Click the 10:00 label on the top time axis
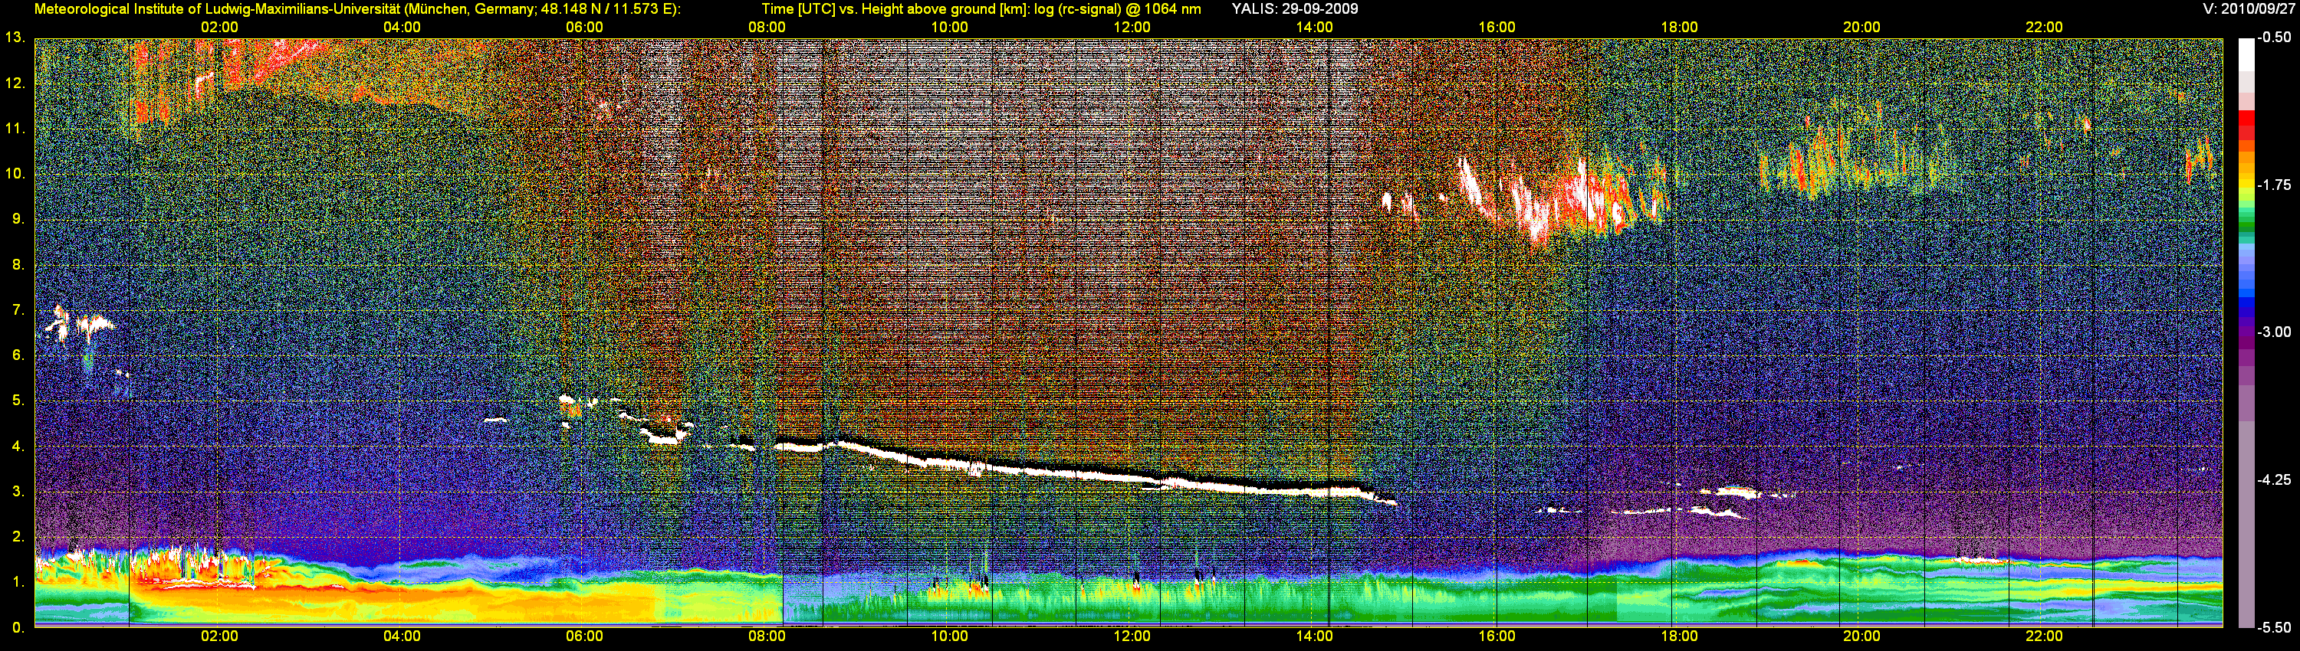The height and width of the screenshot is (651, 2300). pos(949,28)
